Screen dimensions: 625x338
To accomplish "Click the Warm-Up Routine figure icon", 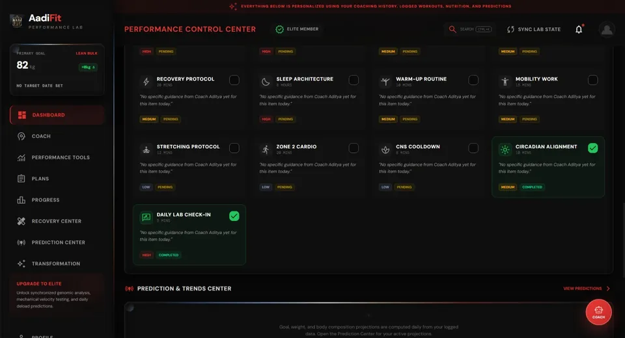I will tap(385, 82).
